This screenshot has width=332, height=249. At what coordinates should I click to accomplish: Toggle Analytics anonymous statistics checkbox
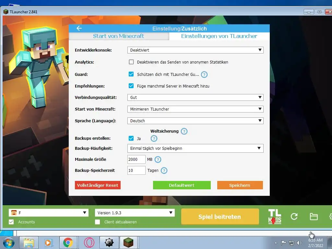coord(131,62)
